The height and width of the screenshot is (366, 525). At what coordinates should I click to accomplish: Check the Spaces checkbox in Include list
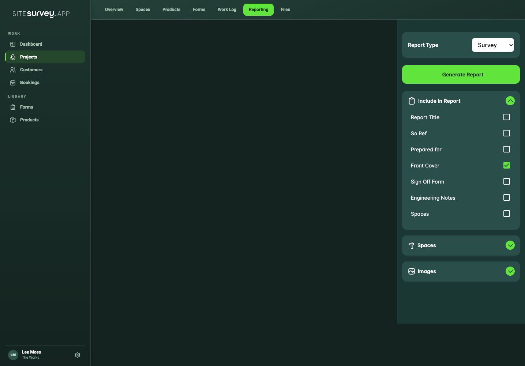[x=507, y=214]
